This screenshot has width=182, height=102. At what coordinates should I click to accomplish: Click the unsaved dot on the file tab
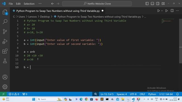point(102,11)
